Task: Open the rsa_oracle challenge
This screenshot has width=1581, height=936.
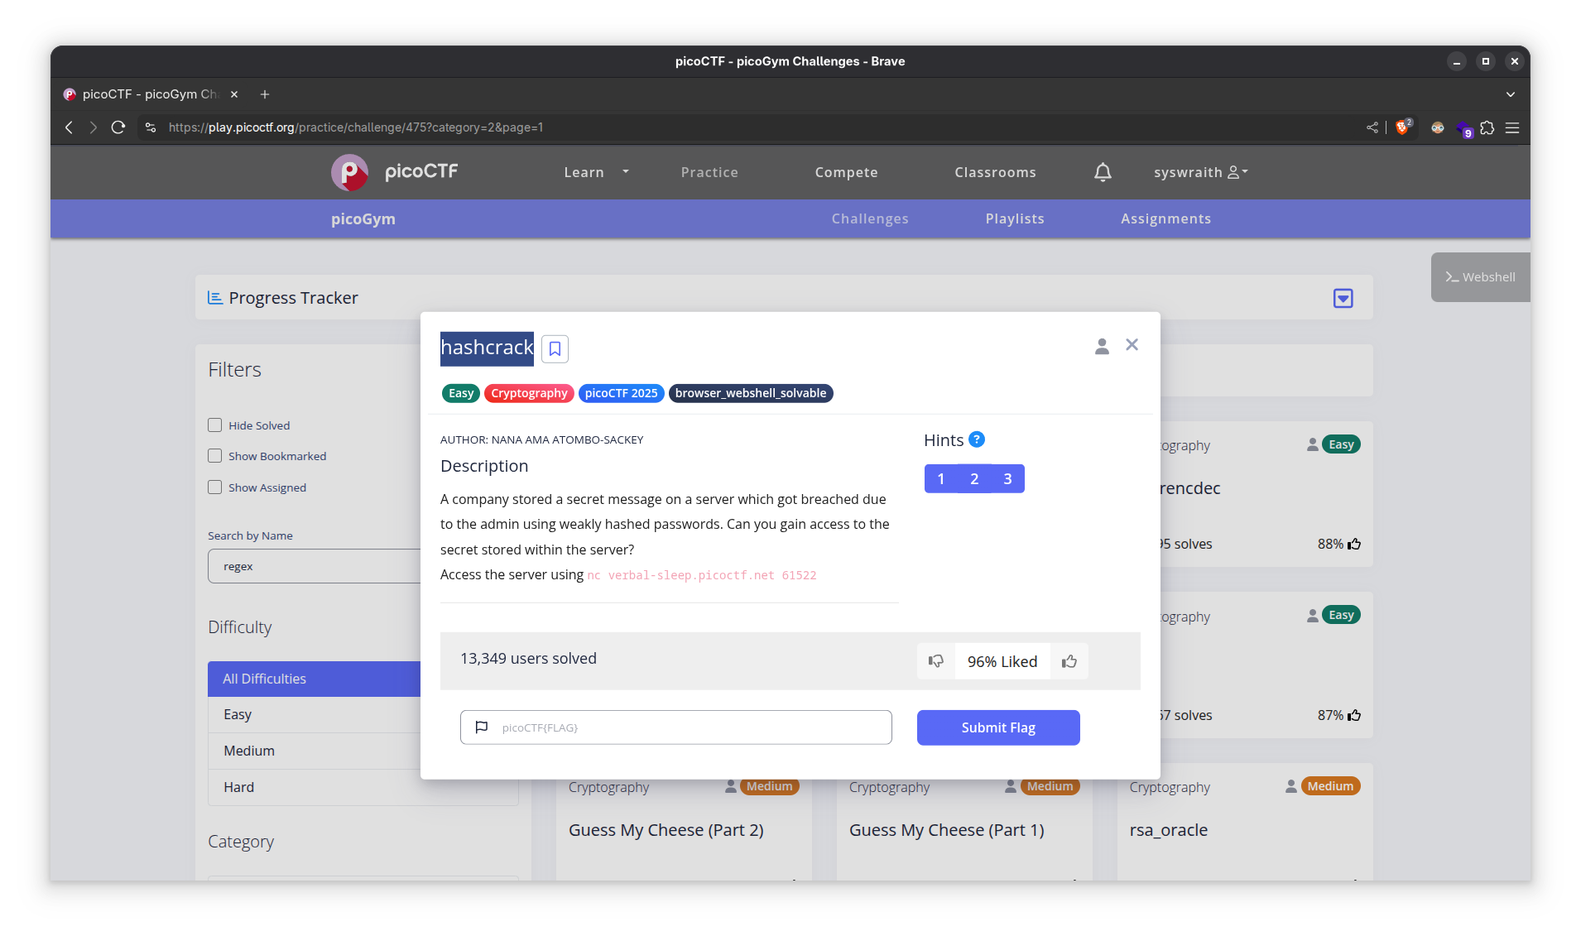Action: [x=1168, y=830]
